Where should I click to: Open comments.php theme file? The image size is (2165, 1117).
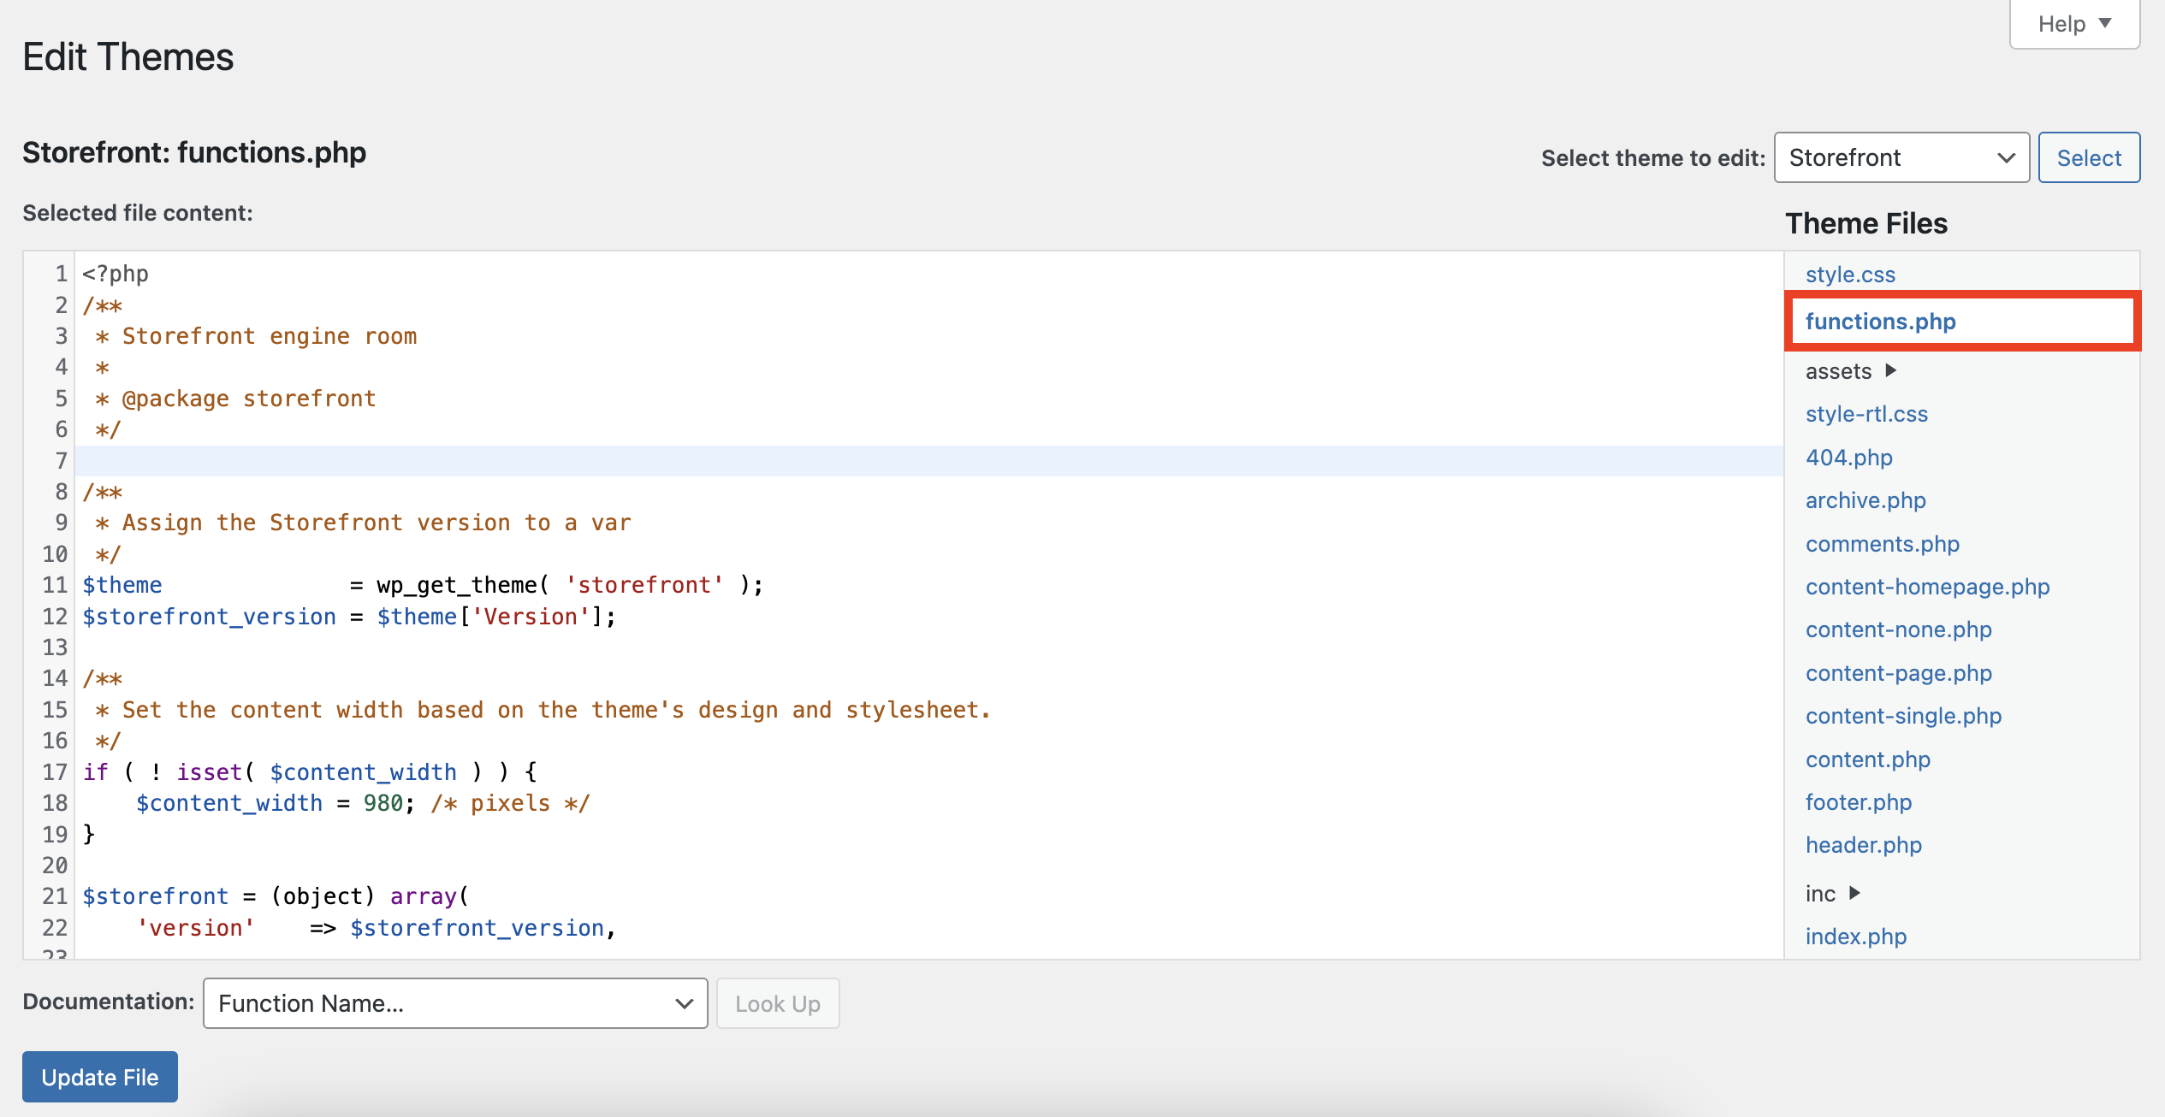[x=1882, y=544]
